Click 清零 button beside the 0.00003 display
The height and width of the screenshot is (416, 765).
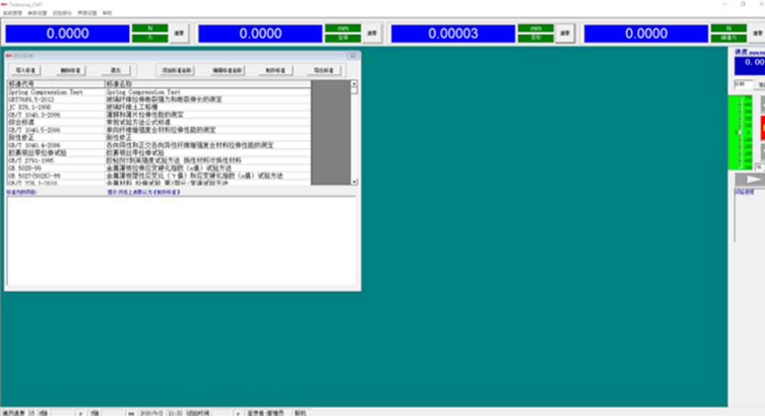pyautogui.click(x=564, y=33)
